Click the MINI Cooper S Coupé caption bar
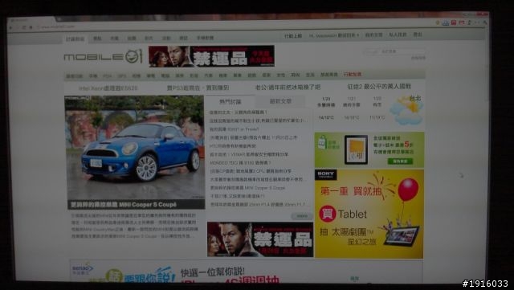This screenshot has width=514, height=290. tap(137, 205)
